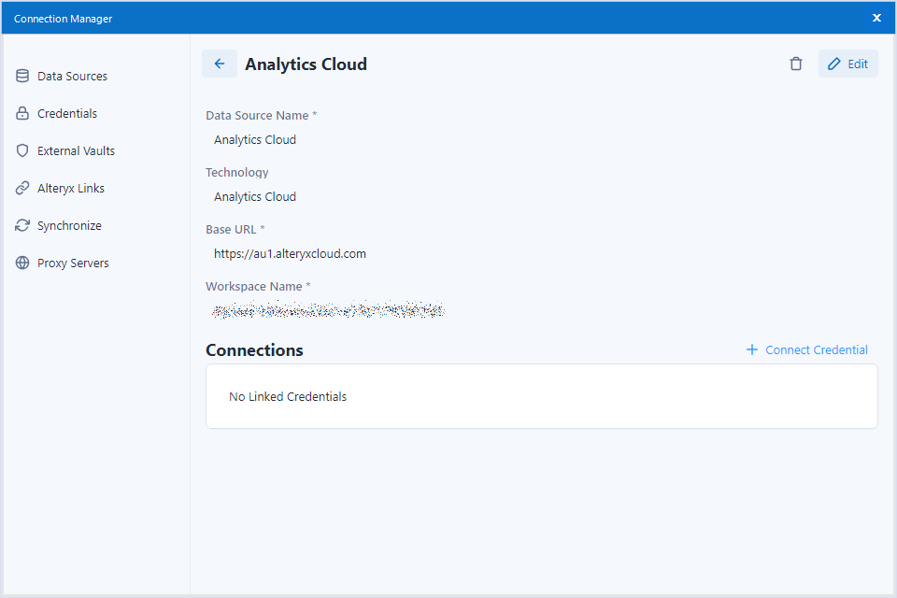Click the 'Base URL *' field label
897x598 pixels.
(235, 230)
